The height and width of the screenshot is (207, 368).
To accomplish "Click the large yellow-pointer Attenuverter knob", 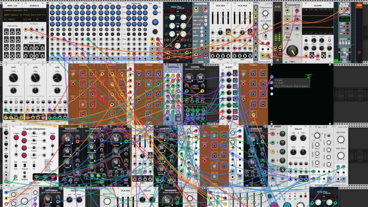I will [x=292, y=51].
